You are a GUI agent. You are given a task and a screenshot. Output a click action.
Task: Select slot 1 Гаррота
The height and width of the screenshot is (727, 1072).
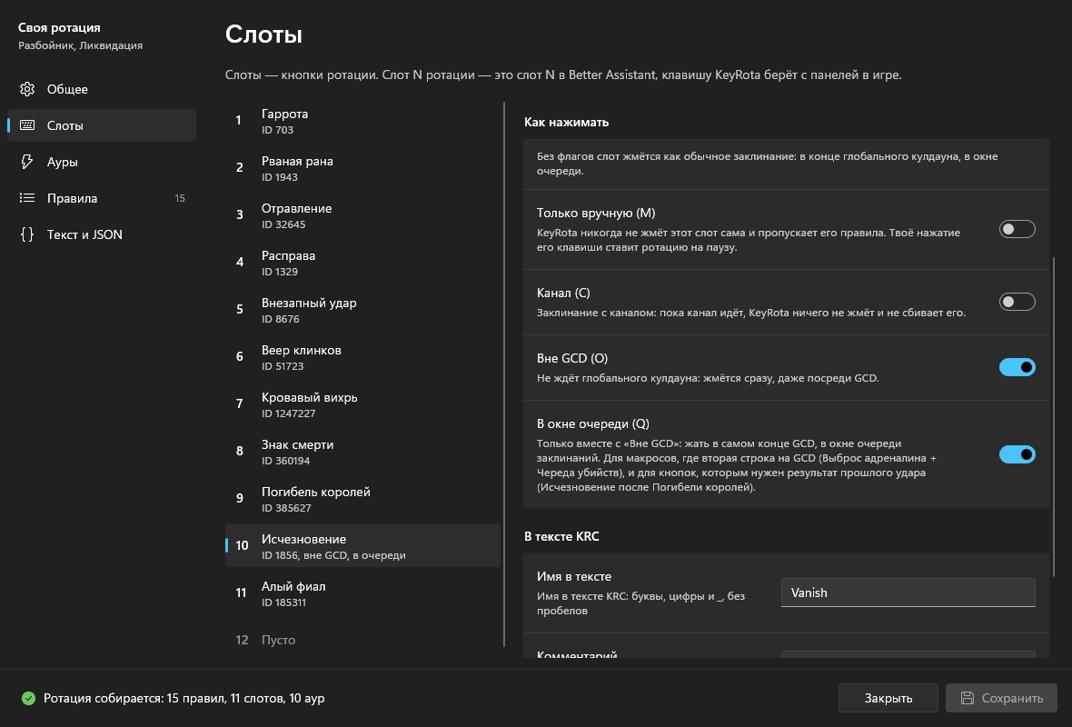coord(362,121)
